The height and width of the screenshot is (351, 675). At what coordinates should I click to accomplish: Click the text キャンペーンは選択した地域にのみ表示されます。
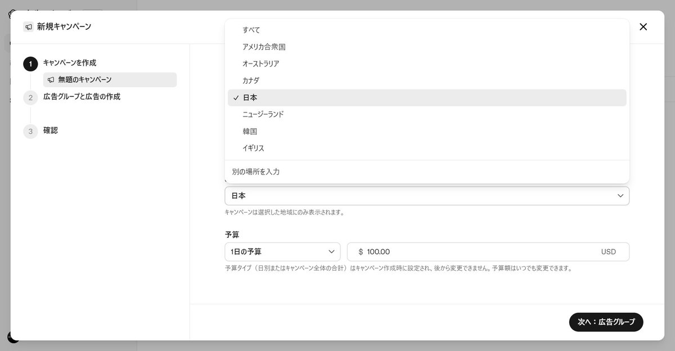[x=284, y=213]
